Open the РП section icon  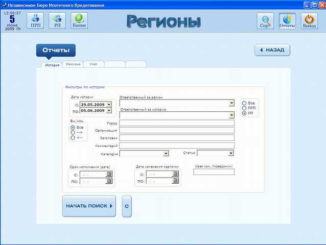pos(57,20)
